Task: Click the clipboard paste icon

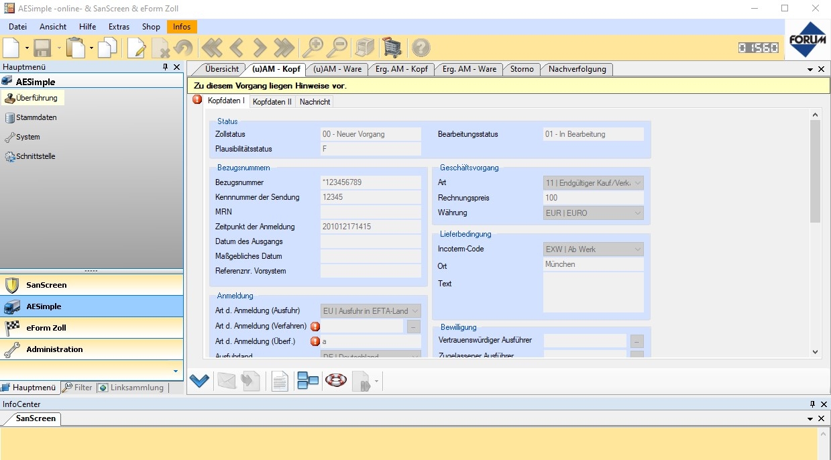Action: [76, 48]
